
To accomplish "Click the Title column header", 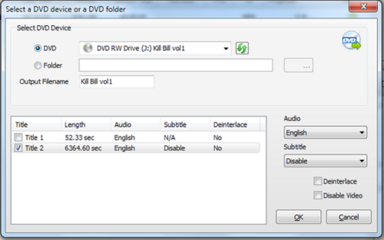I will coord(36,124).
